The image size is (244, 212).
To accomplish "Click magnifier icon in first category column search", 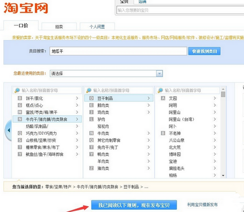I will click(17, 90).
